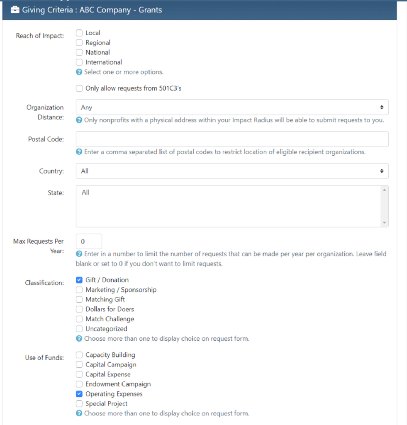Open the Organization Distance dropdown

(232, 107)
